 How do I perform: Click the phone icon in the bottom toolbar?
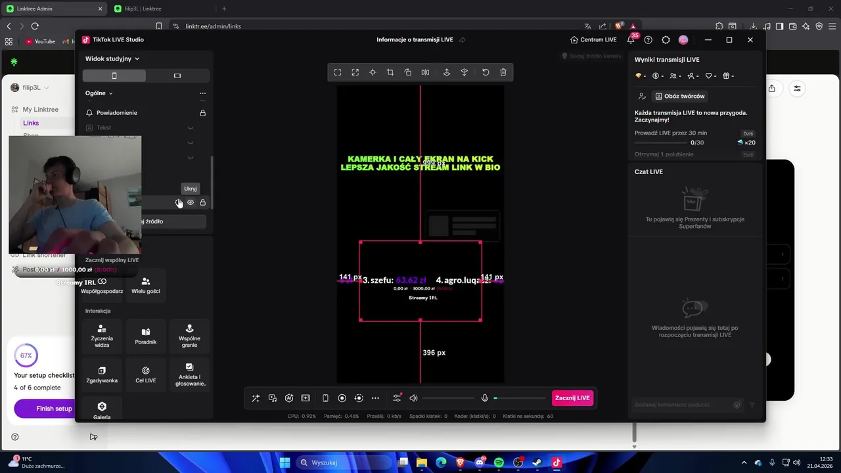(x=325, y=398)
